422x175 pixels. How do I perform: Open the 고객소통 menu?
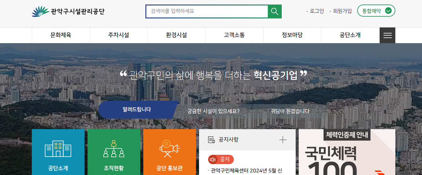(234, 35)
